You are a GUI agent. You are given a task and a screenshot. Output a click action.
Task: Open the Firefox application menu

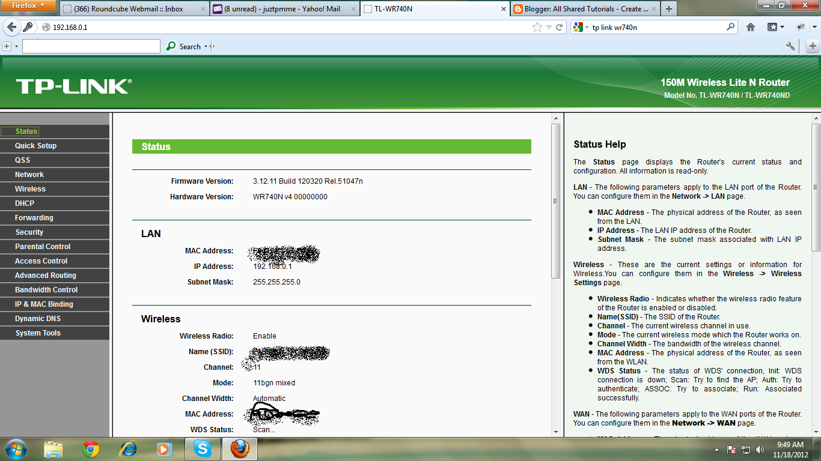28,5
